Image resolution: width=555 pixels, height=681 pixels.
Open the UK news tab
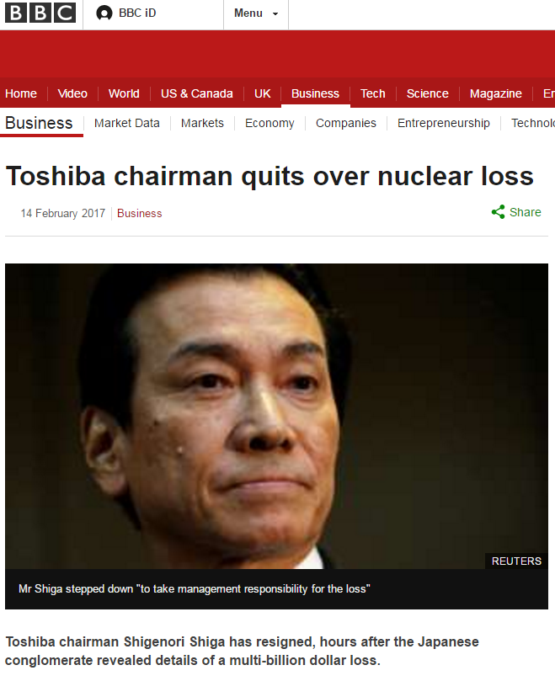(x=263, y=93)
